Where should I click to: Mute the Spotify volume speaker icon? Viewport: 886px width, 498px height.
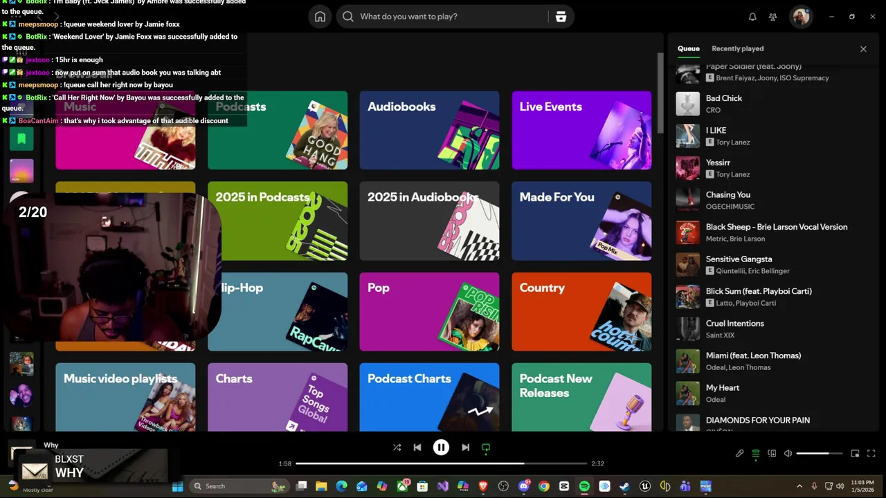pyautogui.click(x=788, y=454)
